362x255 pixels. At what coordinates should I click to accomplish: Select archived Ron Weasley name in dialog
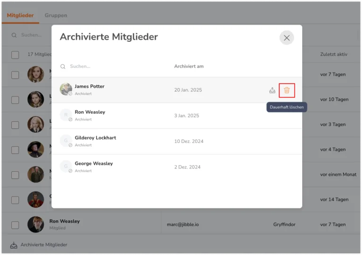(x=90, y=112)
